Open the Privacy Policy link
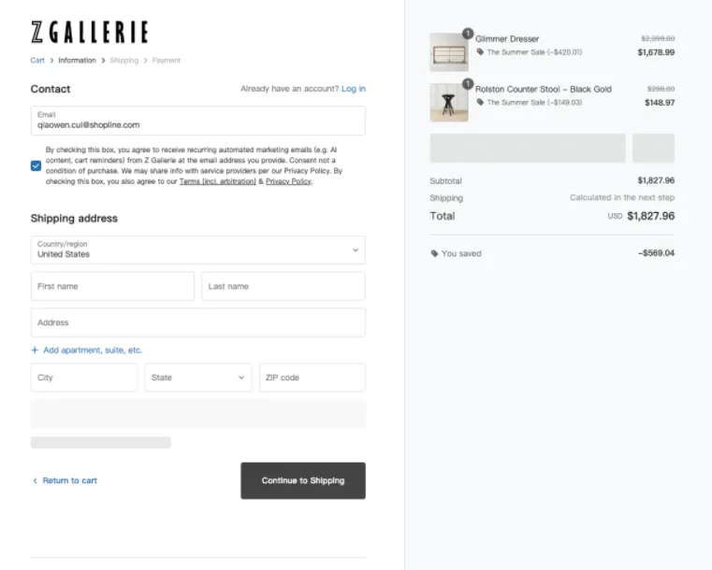712x570 pixels. pyautogui.click(x=288, y=181)
